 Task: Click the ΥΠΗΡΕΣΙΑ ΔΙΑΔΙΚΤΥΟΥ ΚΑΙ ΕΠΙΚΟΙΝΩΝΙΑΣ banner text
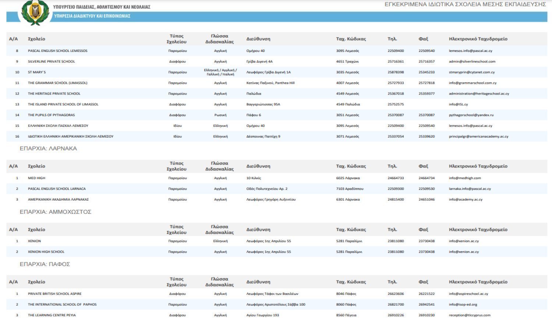pos(92,16)
